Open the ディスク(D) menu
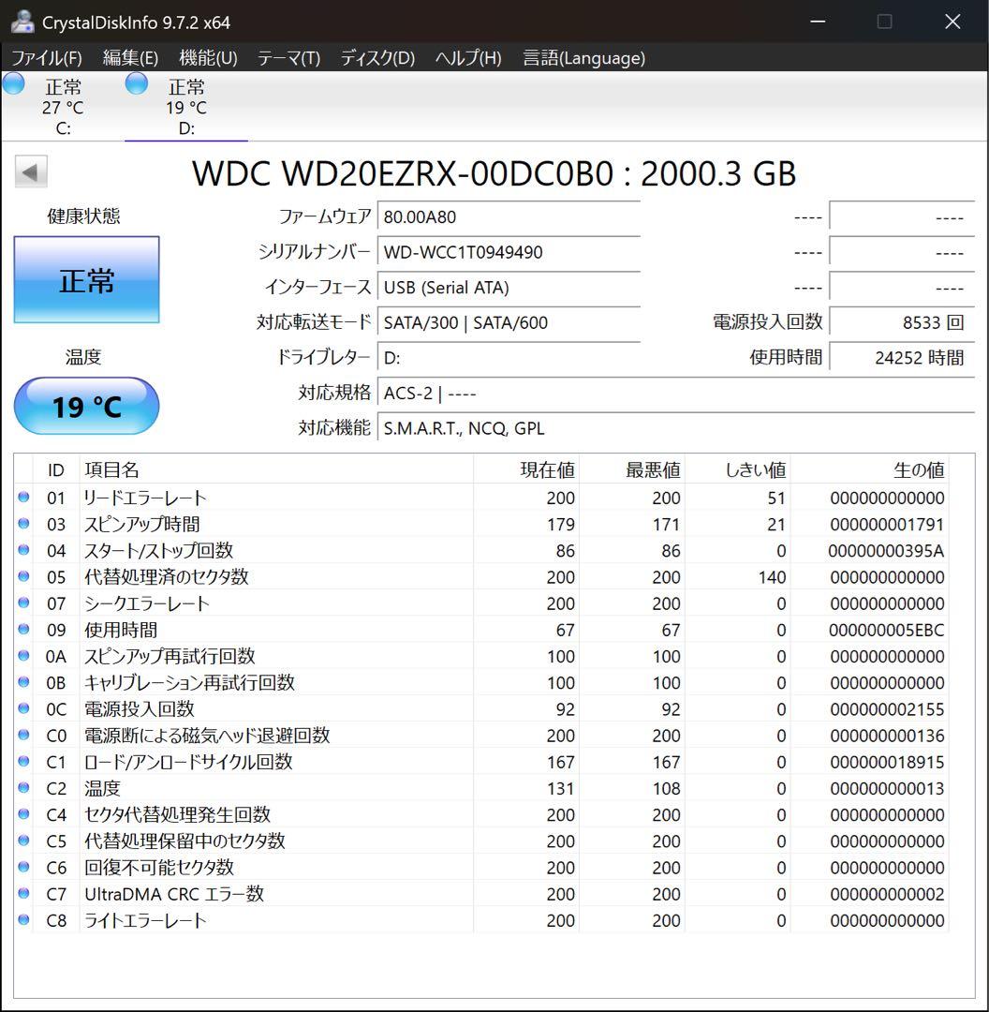Viewport: 989px width, 1012px height. pyautogui.click(x=377, y=58)
